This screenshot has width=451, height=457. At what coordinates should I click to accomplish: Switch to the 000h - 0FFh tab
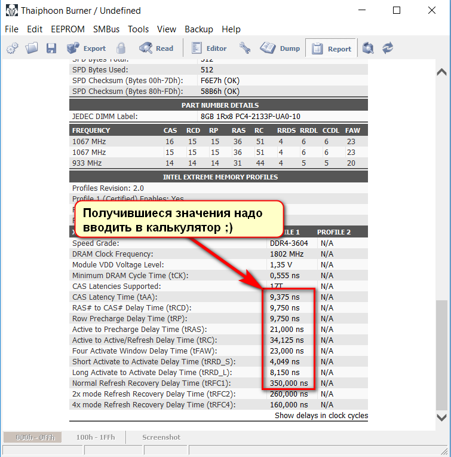click(32, 437)
